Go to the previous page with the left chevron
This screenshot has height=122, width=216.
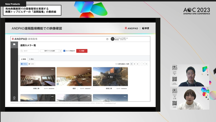tap(141, 64)
